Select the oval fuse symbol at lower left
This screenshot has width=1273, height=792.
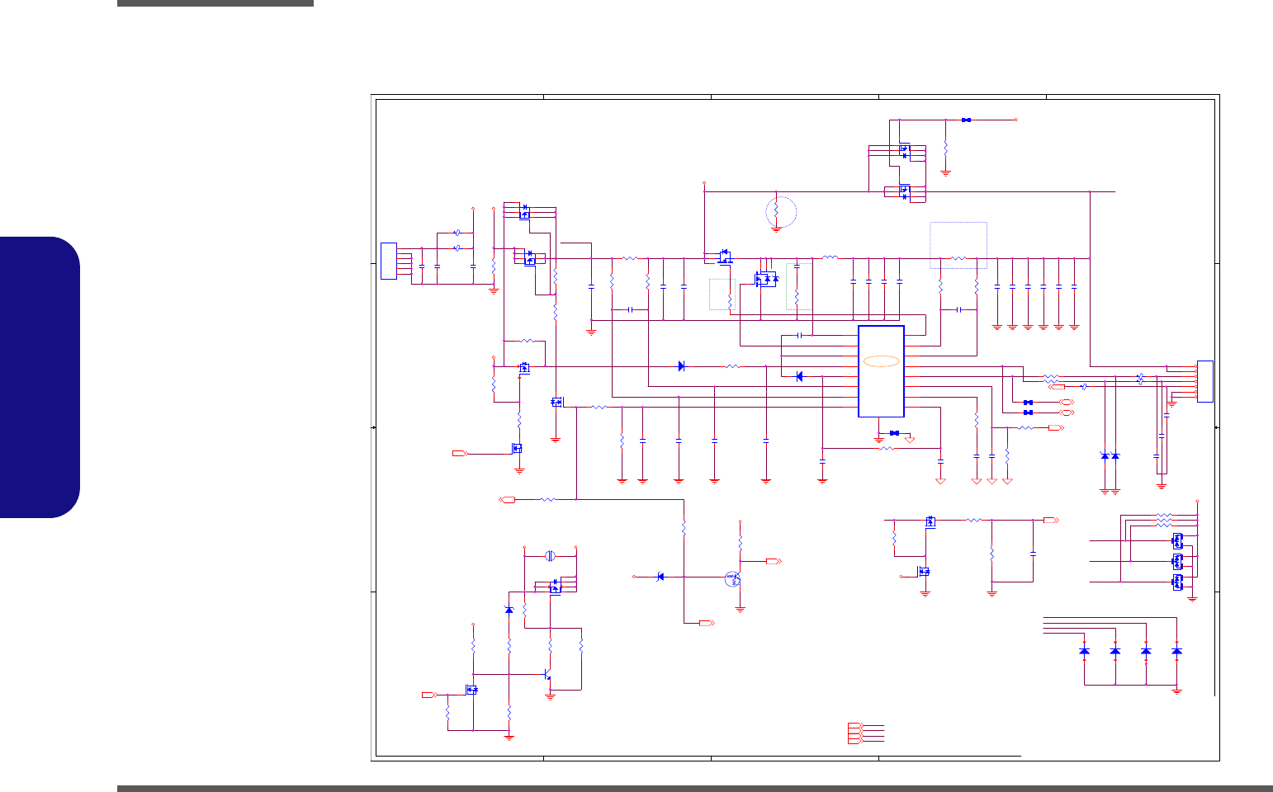(550, 555)
